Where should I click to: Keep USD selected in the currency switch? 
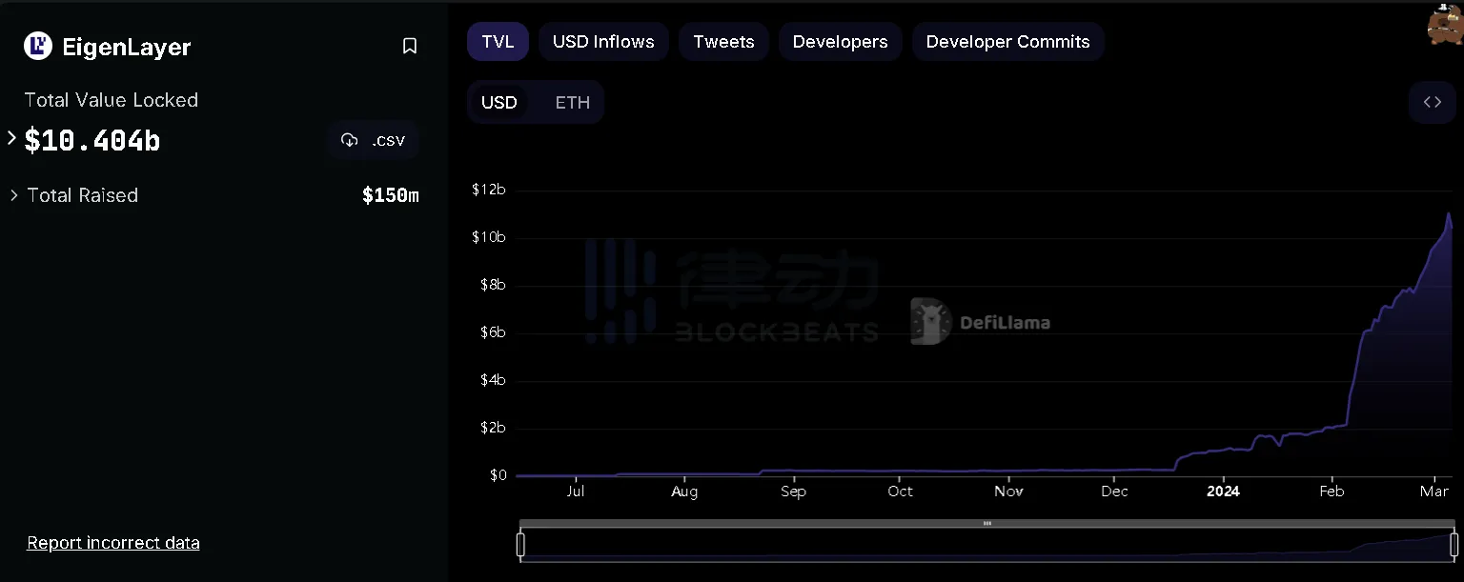point(499,102)
